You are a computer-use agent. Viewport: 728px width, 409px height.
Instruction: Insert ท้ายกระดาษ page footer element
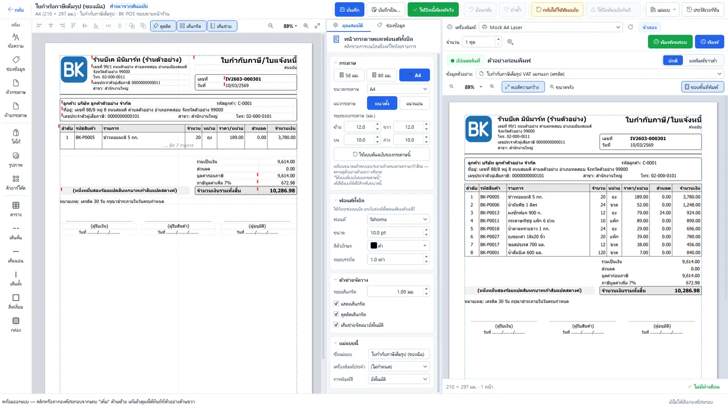pyautogui.click(x=16, y=110)
